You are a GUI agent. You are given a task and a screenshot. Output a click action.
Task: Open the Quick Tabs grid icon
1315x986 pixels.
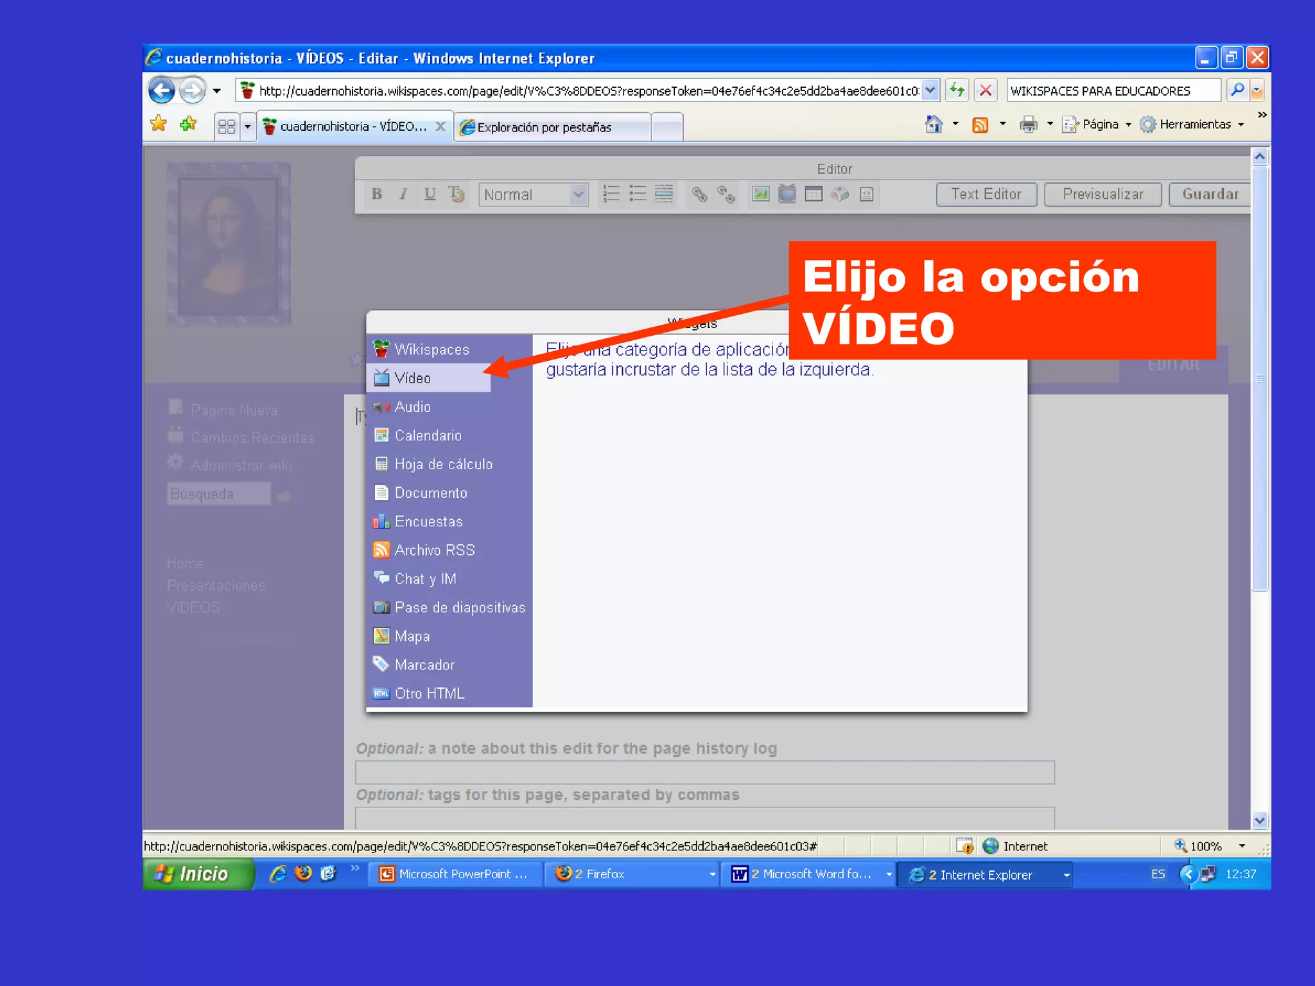(227, 126)
